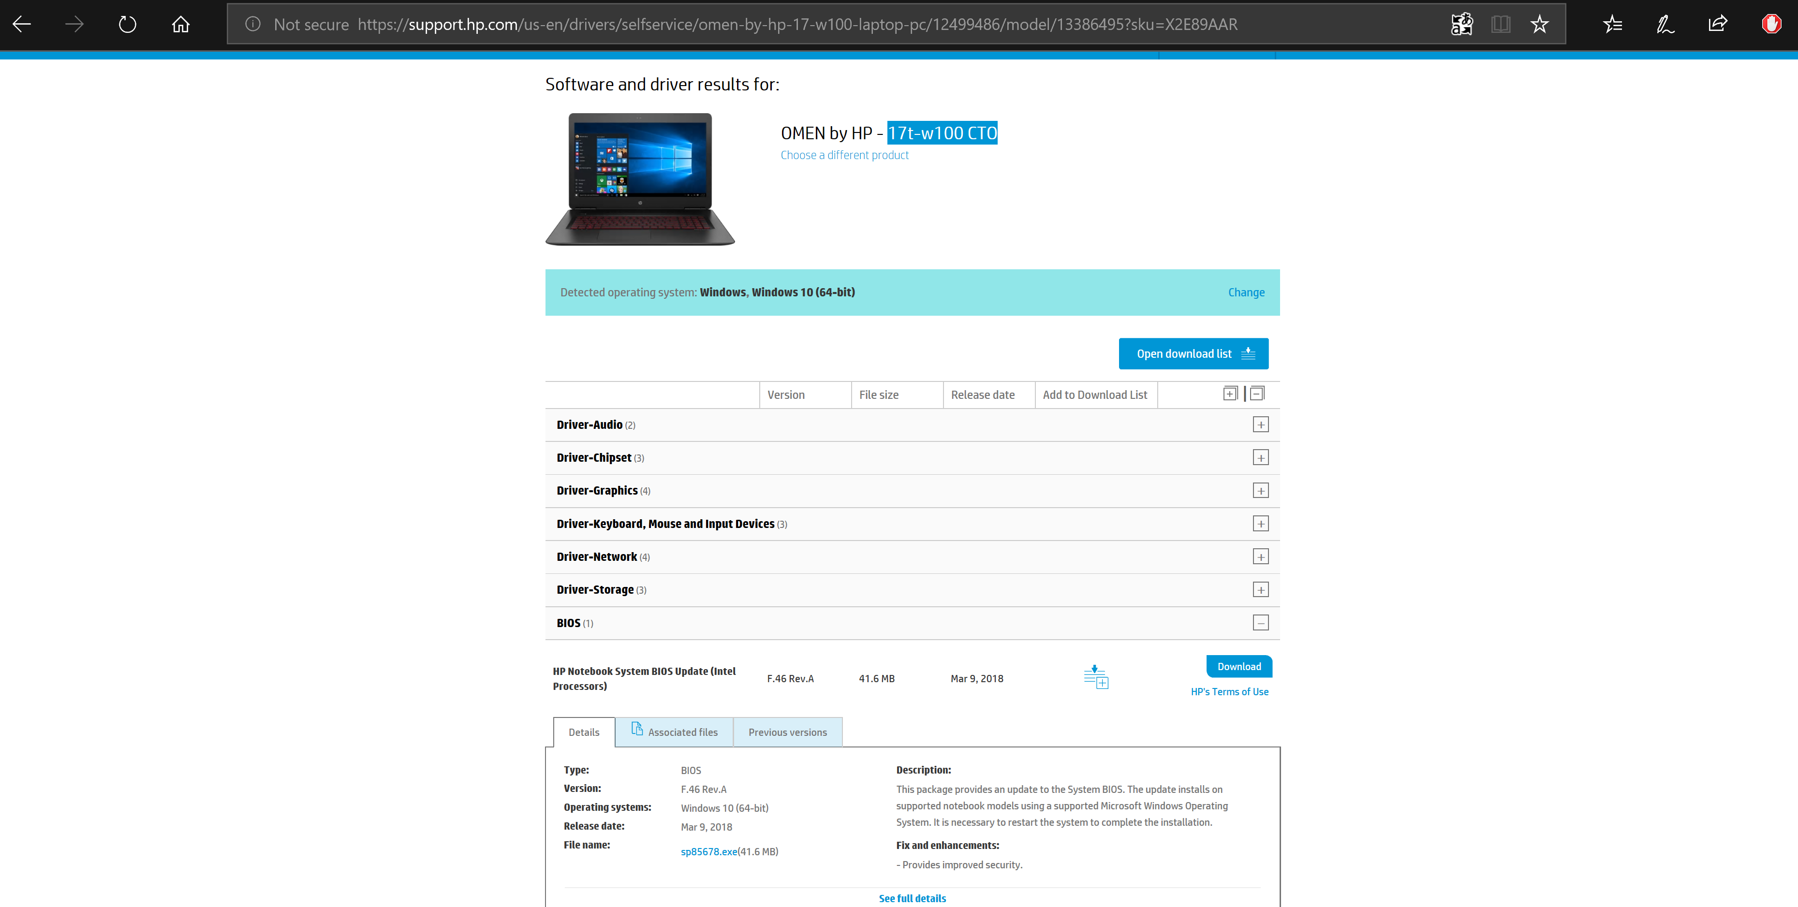Screen dimensions: 1798x907
Task: Choose a different product link
Action: [844, 155]
